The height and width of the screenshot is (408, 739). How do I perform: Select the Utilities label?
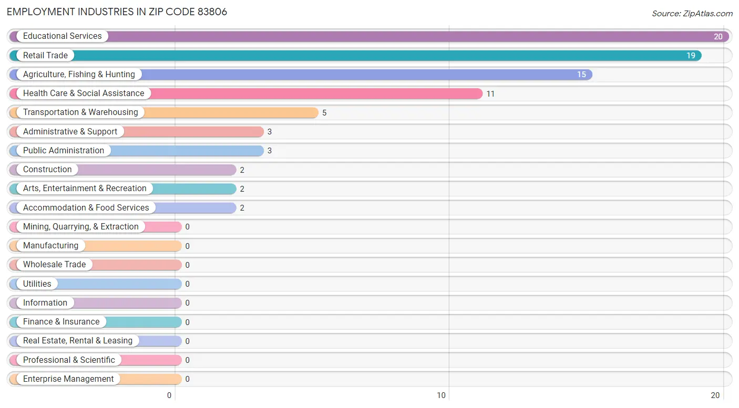click(x=37, y=284)
